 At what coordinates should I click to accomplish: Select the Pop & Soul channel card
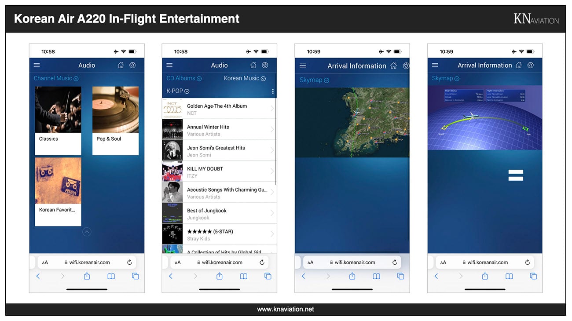pos(115,120)
